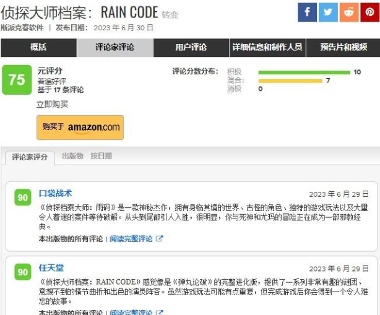
Task: Click the game title 侦探大师档案：RAIN CODE
Action: 79,12
